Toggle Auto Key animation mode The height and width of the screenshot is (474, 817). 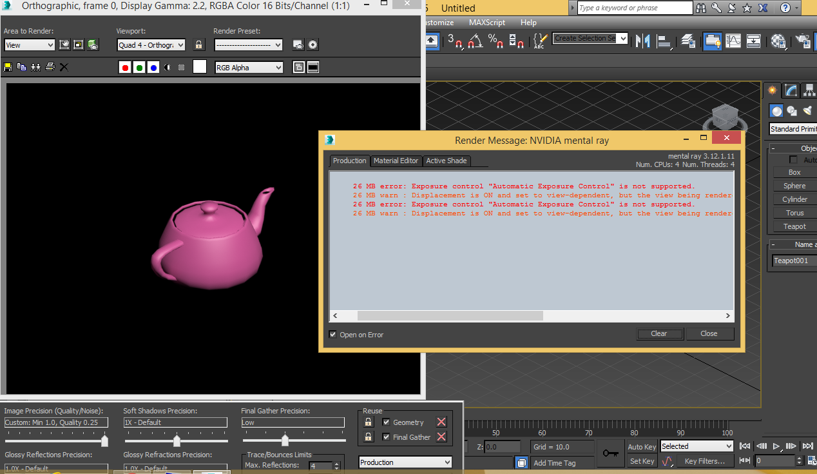[x=641, y=446]
